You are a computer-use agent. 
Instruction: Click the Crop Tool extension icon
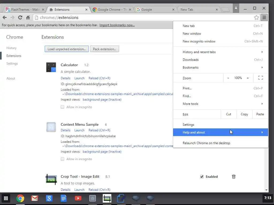pos(51,179)
